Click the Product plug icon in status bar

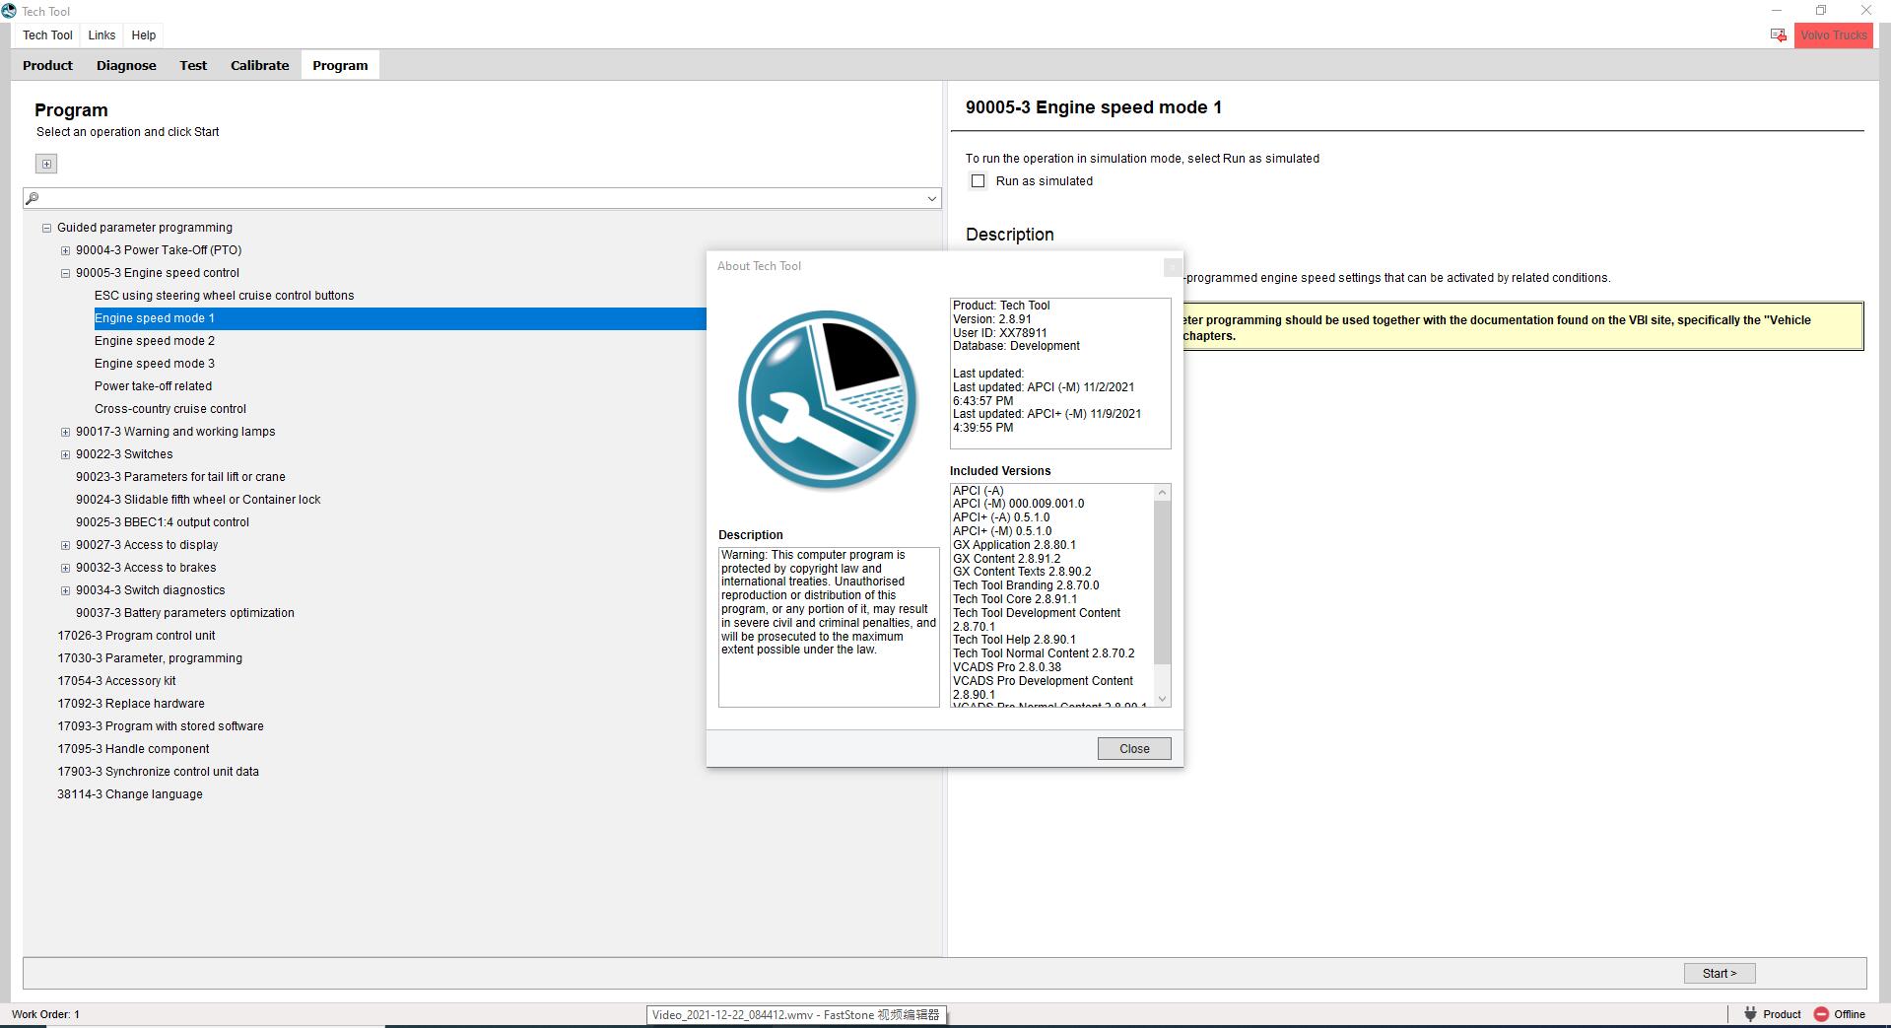click(x=1750, y=1014)
